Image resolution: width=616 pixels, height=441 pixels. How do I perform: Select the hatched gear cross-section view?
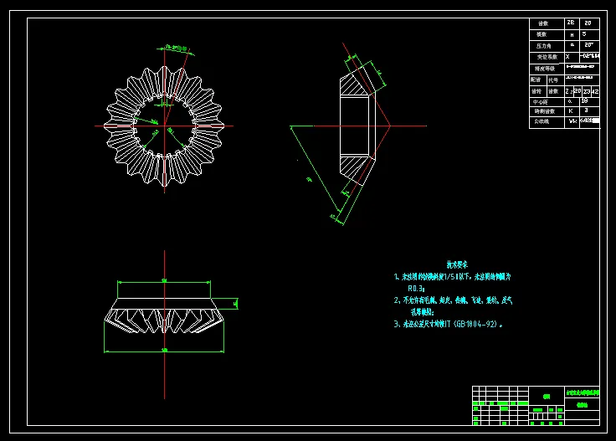pyautogui.click(x=357, y=126)
